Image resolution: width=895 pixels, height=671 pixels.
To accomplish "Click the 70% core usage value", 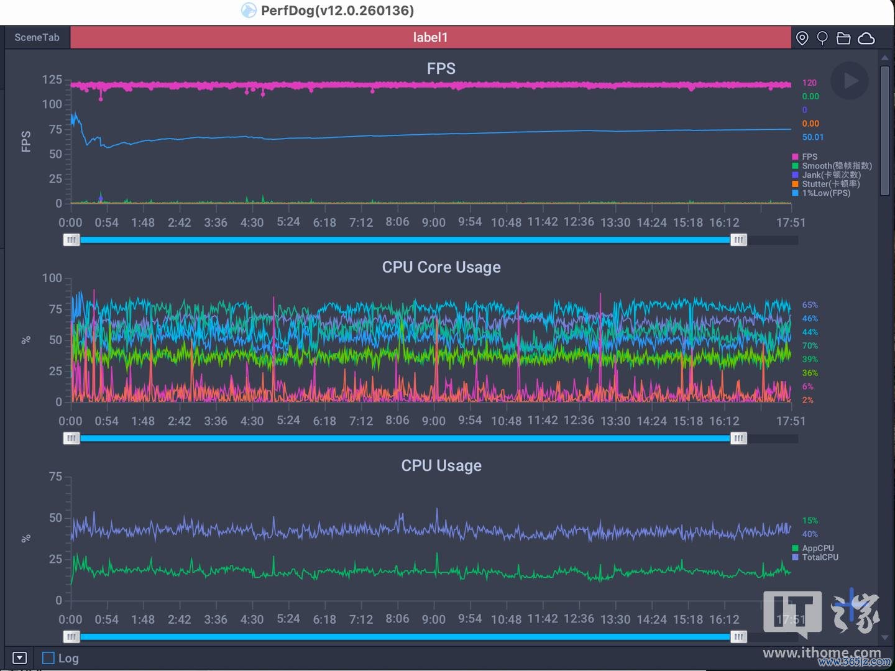I will 810,346.
